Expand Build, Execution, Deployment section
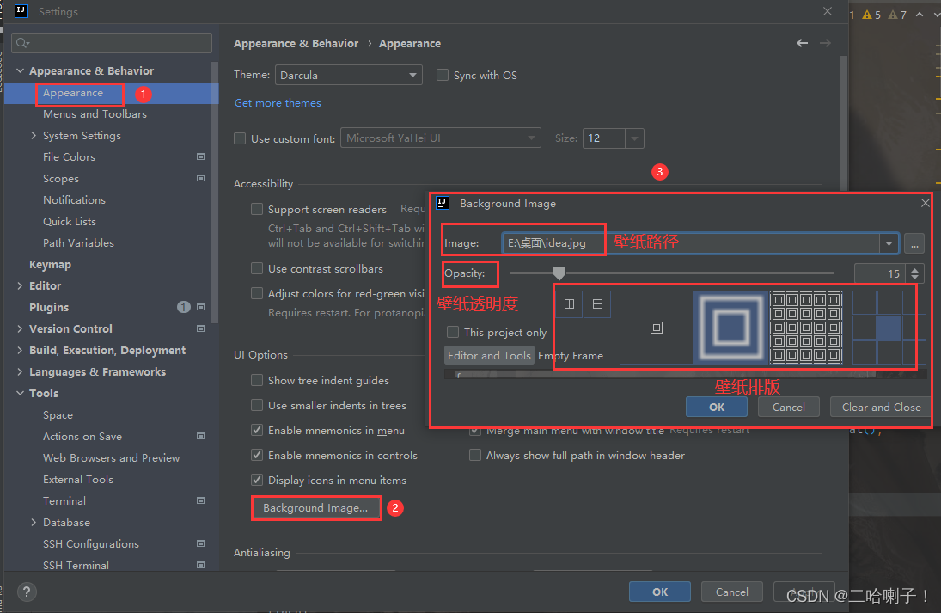Viewport: 941px width, 613px height. pos(21,350)
